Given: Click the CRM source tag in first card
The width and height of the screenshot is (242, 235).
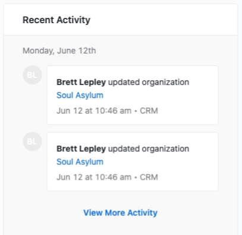Looking at the screenshot, I should [x=149, y=111].
